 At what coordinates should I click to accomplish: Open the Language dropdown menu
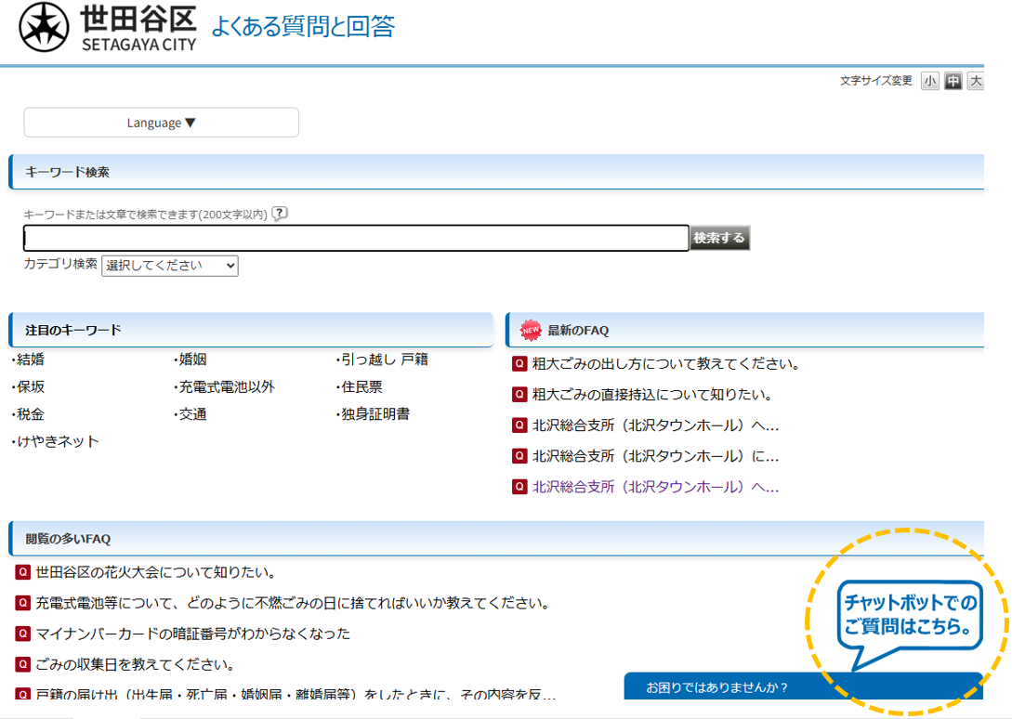point(161,123)
